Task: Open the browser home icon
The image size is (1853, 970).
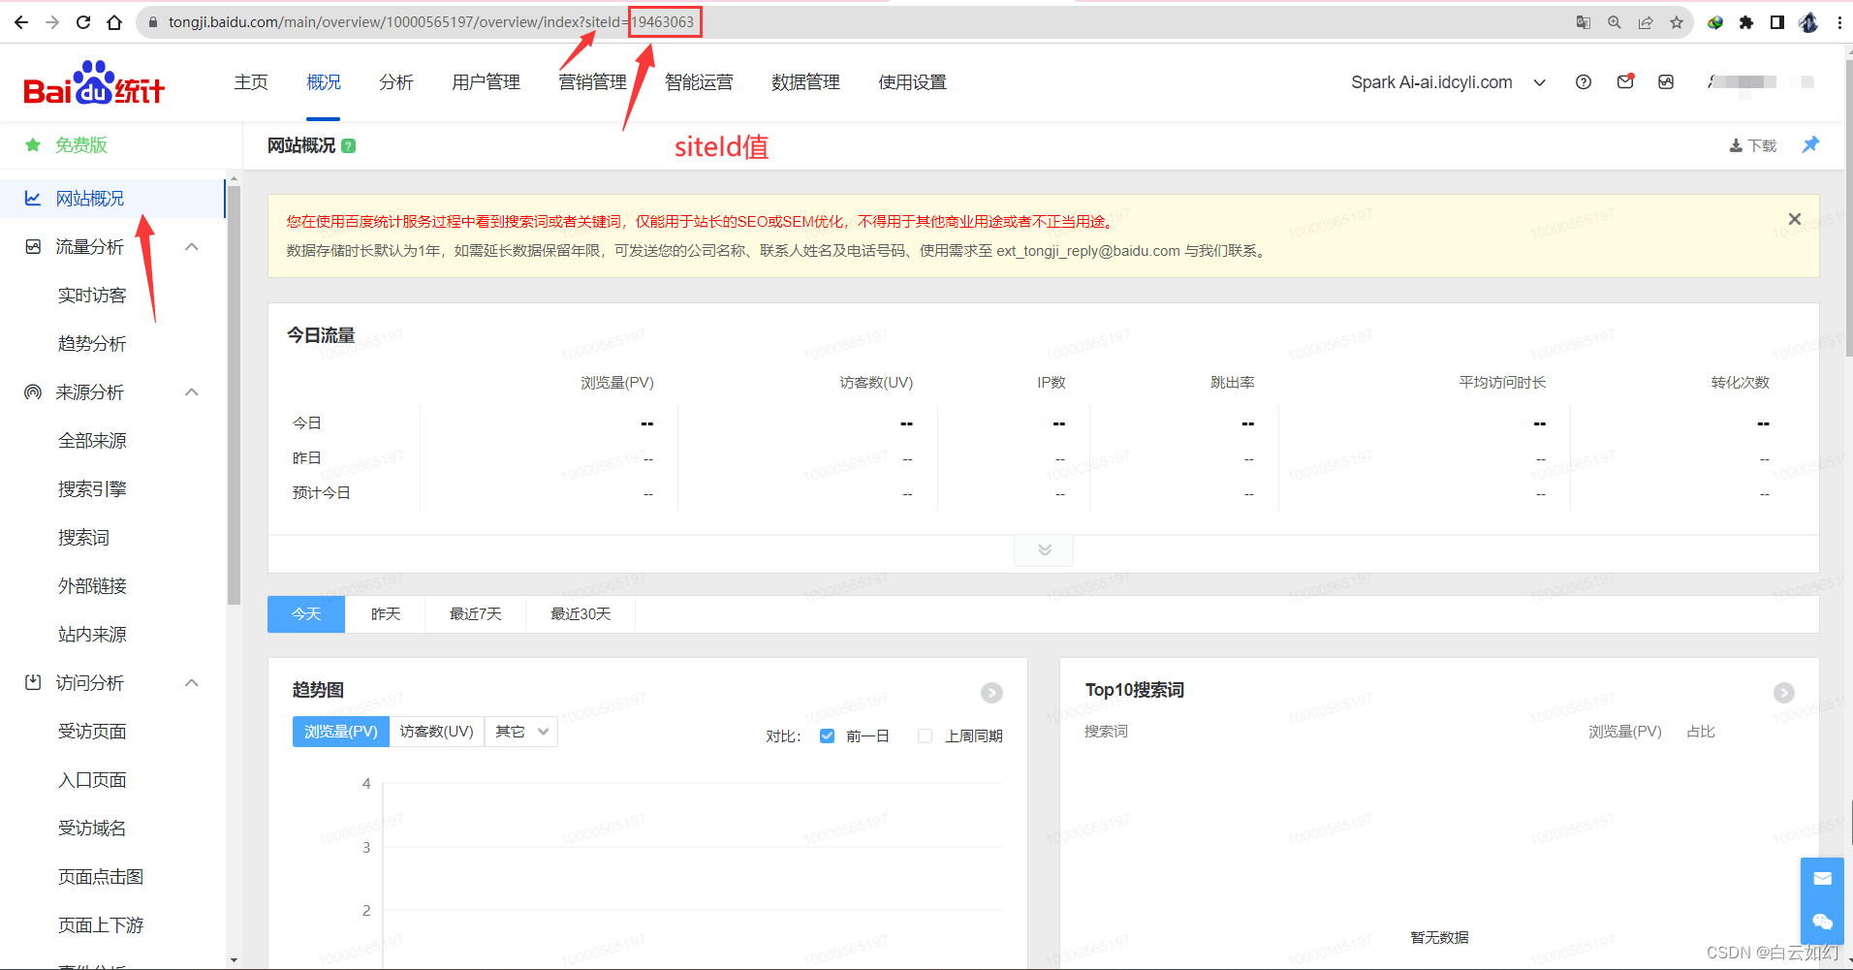Action: pos(114,22)
